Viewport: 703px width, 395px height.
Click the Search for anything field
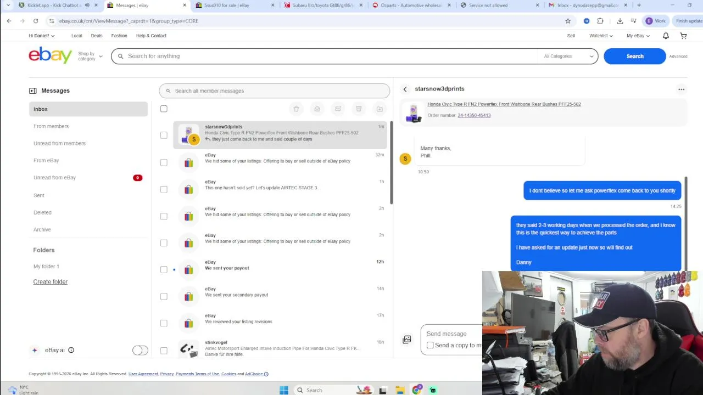pyautogui.click(x=324, y=56)
